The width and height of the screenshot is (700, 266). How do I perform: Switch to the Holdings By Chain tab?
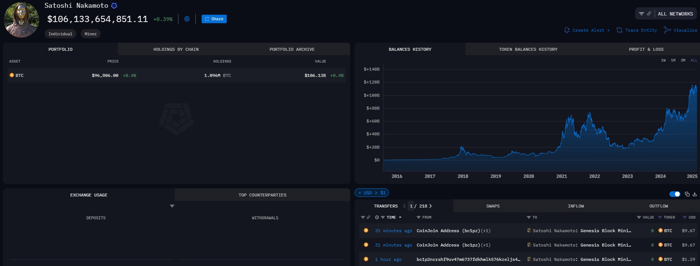click(x=176, y=49)
